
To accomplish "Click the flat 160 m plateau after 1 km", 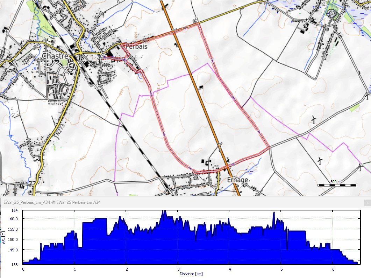I will tap(100, 219).
